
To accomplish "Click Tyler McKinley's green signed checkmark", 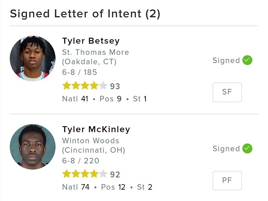I will 247,149.
